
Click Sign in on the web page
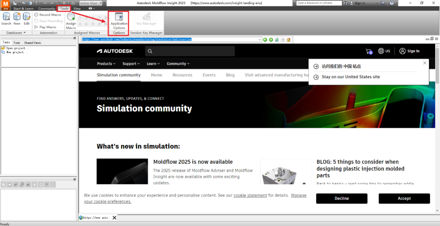[x=409, y=51]
